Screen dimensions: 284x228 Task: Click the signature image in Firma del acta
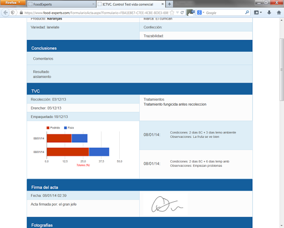(x=165, y=204)
